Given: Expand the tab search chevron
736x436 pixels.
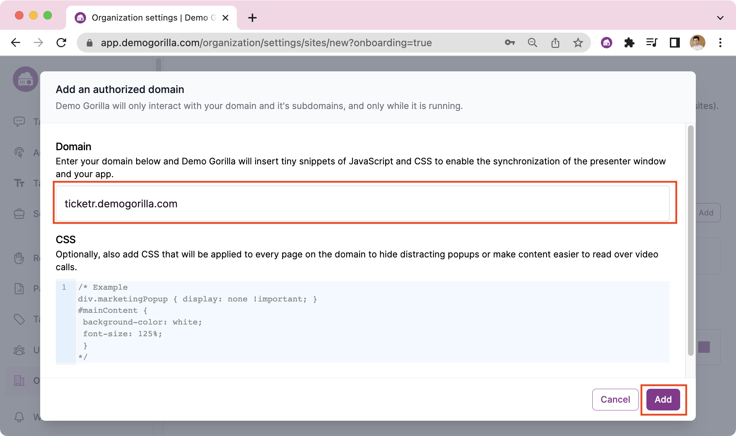Looking at the screenshot, I should point(720,18).
